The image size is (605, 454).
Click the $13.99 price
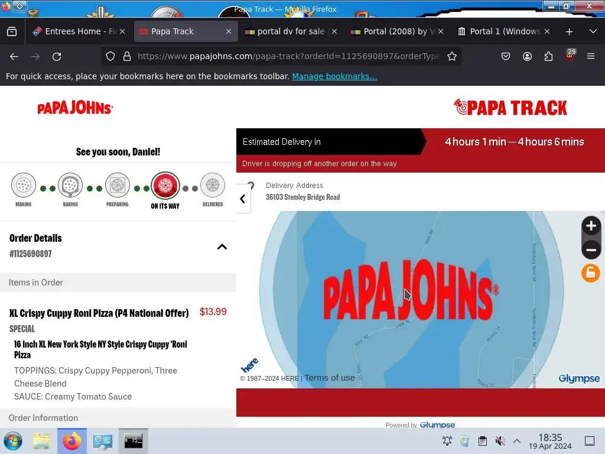point(213,312)
